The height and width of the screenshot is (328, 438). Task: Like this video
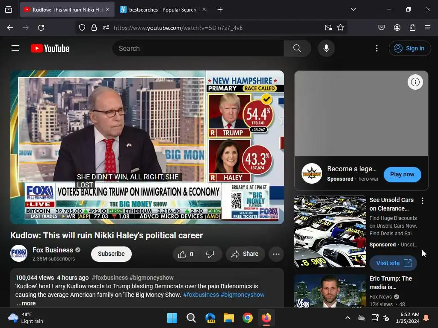(x=186, y=254)
